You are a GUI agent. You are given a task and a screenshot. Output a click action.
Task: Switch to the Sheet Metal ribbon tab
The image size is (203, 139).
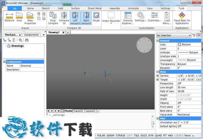tap(95, 8)
